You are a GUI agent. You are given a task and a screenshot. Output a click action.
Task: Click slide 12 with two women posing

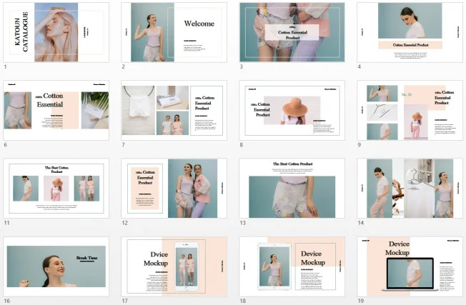pyautogui.click(x=174, y=188)
